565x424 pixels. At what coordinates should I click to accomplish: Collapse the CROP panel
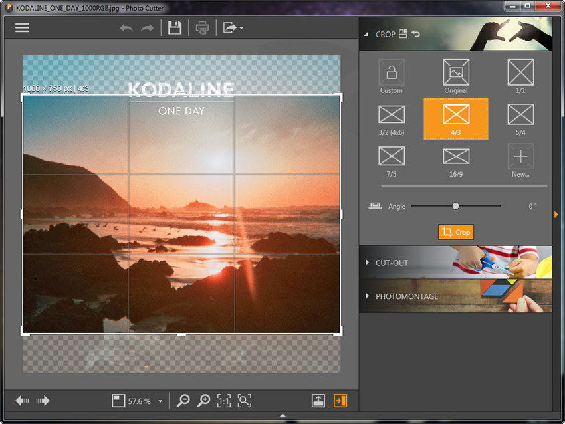366,34
